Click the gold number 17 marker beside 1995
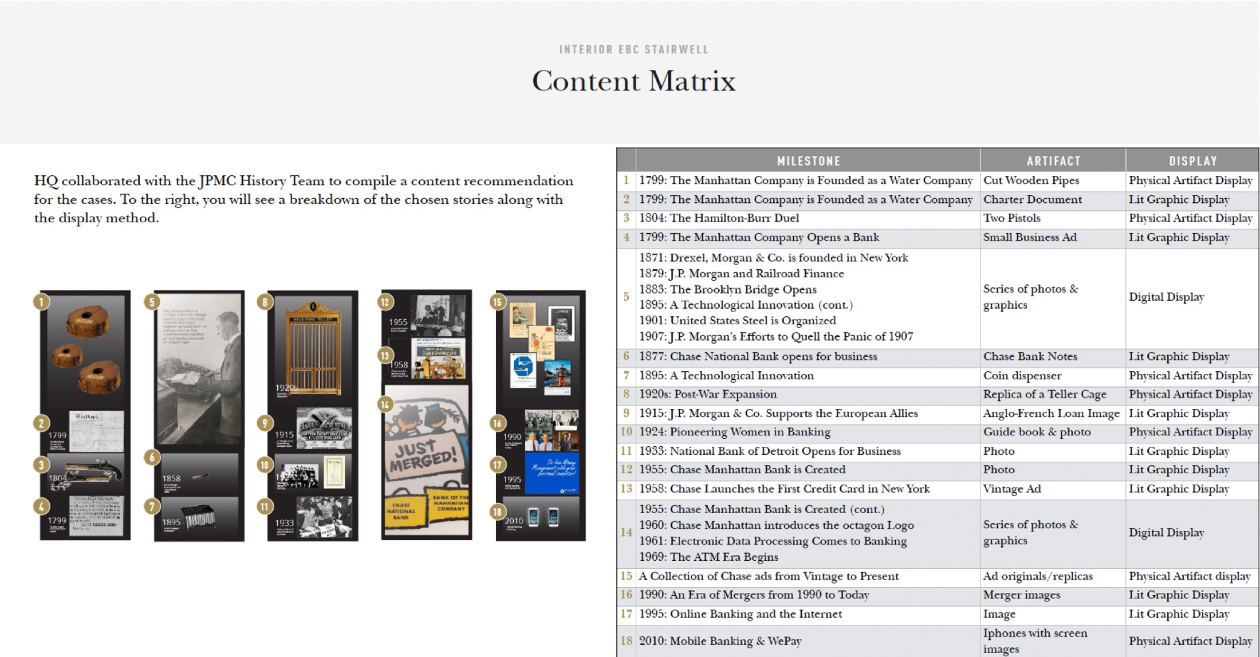The height and width of the screenshot is (657, 1260). 497,465
